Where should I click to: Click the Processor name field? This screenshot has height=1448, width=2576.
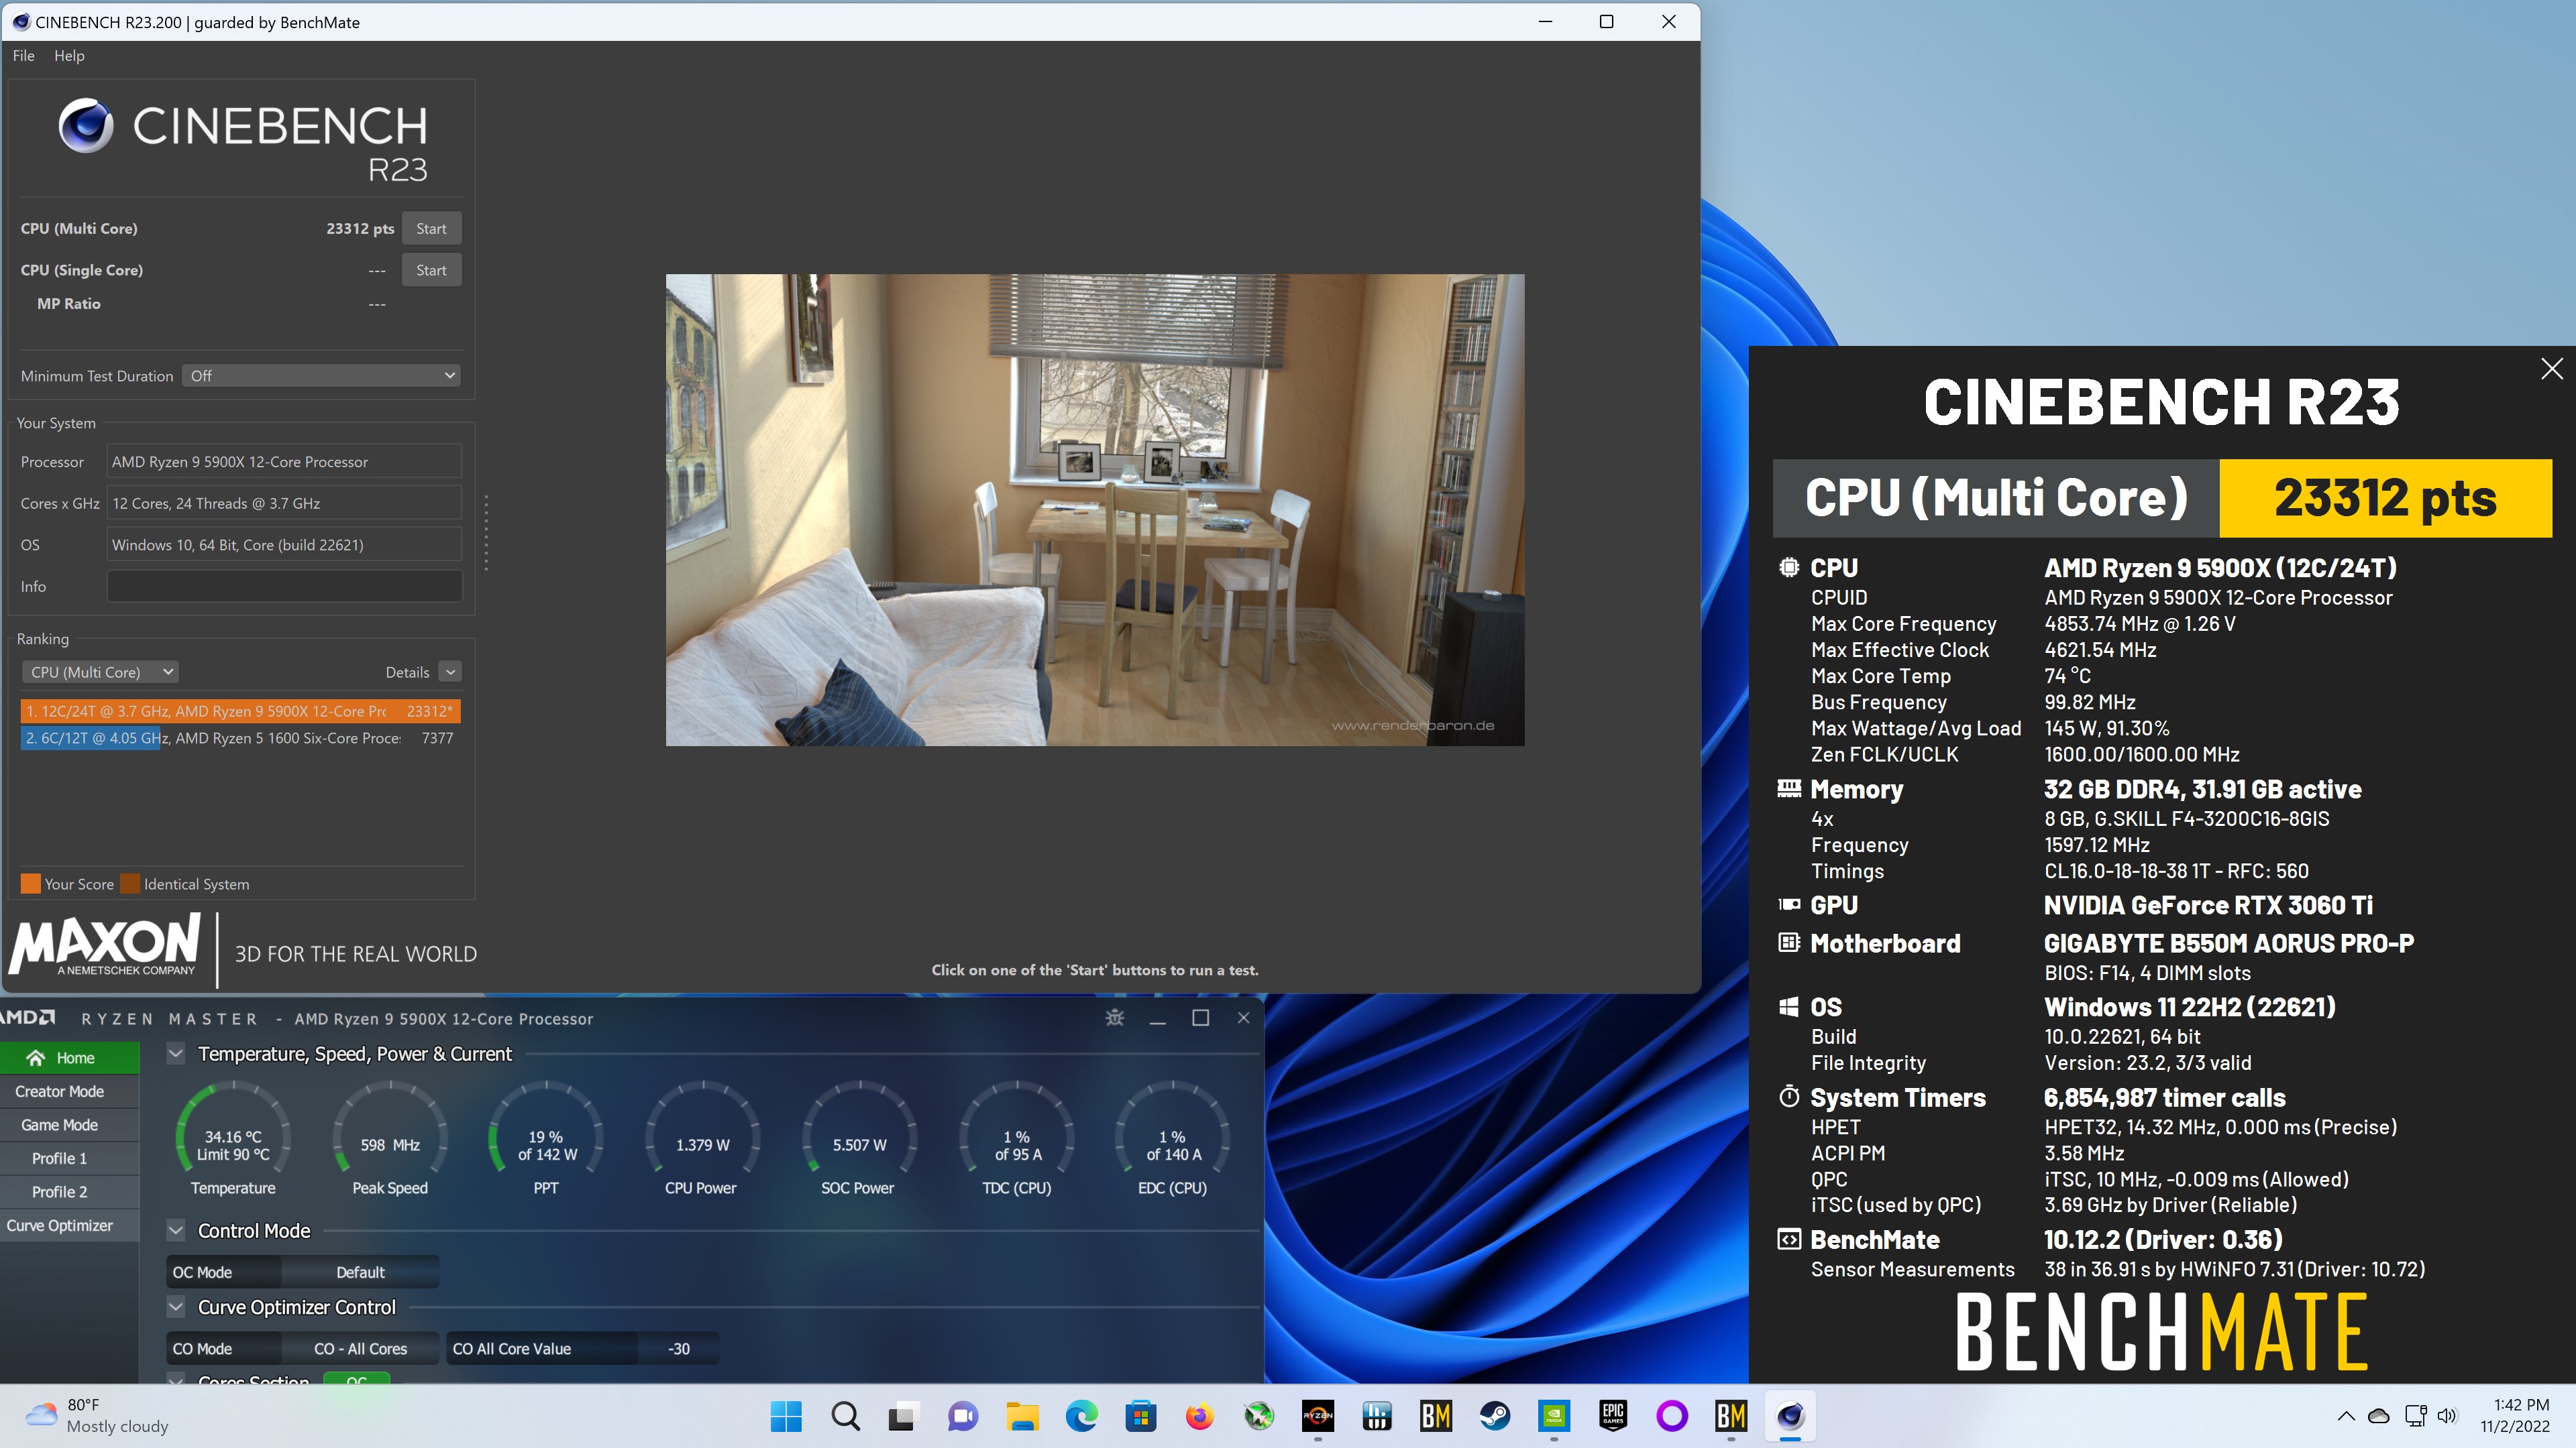click(284, 462)
